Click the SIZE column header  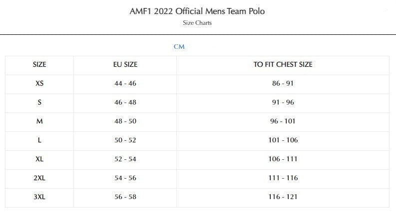(x=39, y=65)
